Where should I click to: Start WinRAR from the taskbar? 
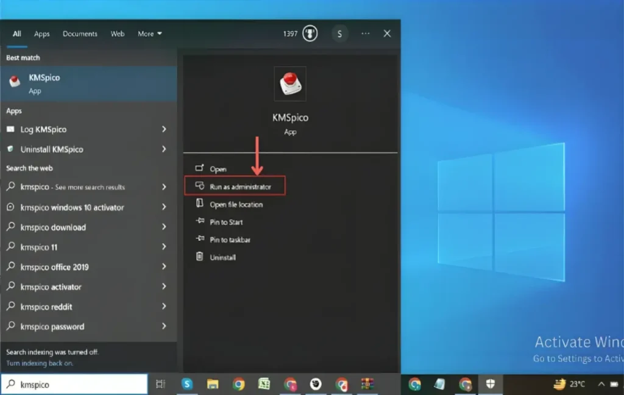(369, 384)
